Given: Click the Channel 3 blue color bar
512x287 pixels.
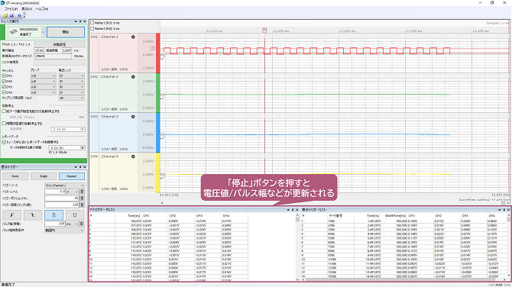Looking at the screenshot, I should [x=158, y=133].
